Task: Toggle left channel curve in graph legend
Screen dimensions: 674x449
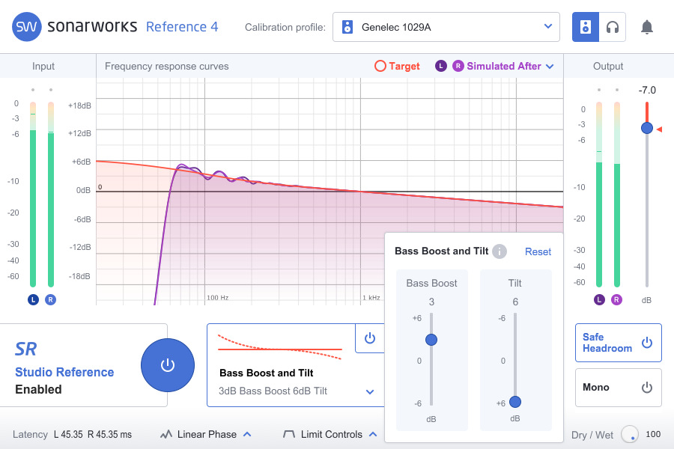Action: pos(441,66)
